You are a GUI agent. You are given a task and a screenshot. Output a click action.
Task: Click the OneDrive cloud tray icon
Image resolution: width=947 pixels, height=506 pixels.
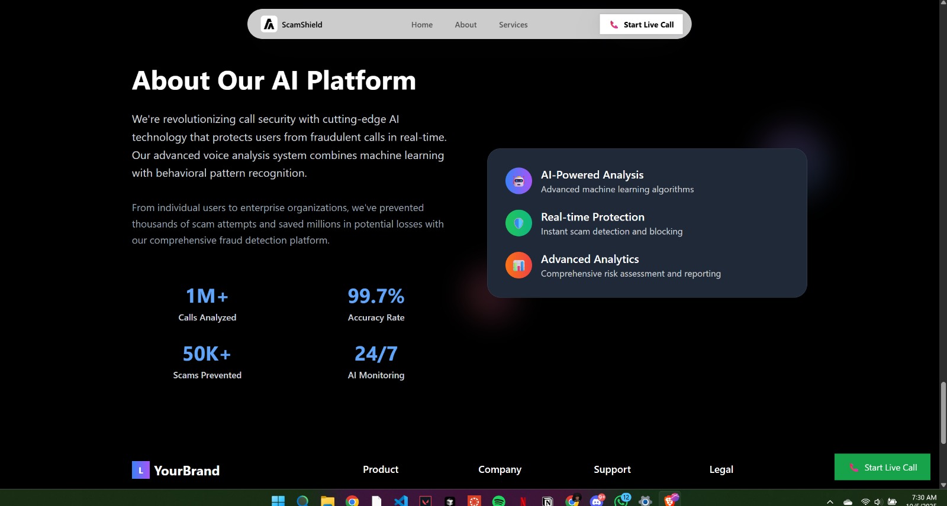(x=848, y=502)
